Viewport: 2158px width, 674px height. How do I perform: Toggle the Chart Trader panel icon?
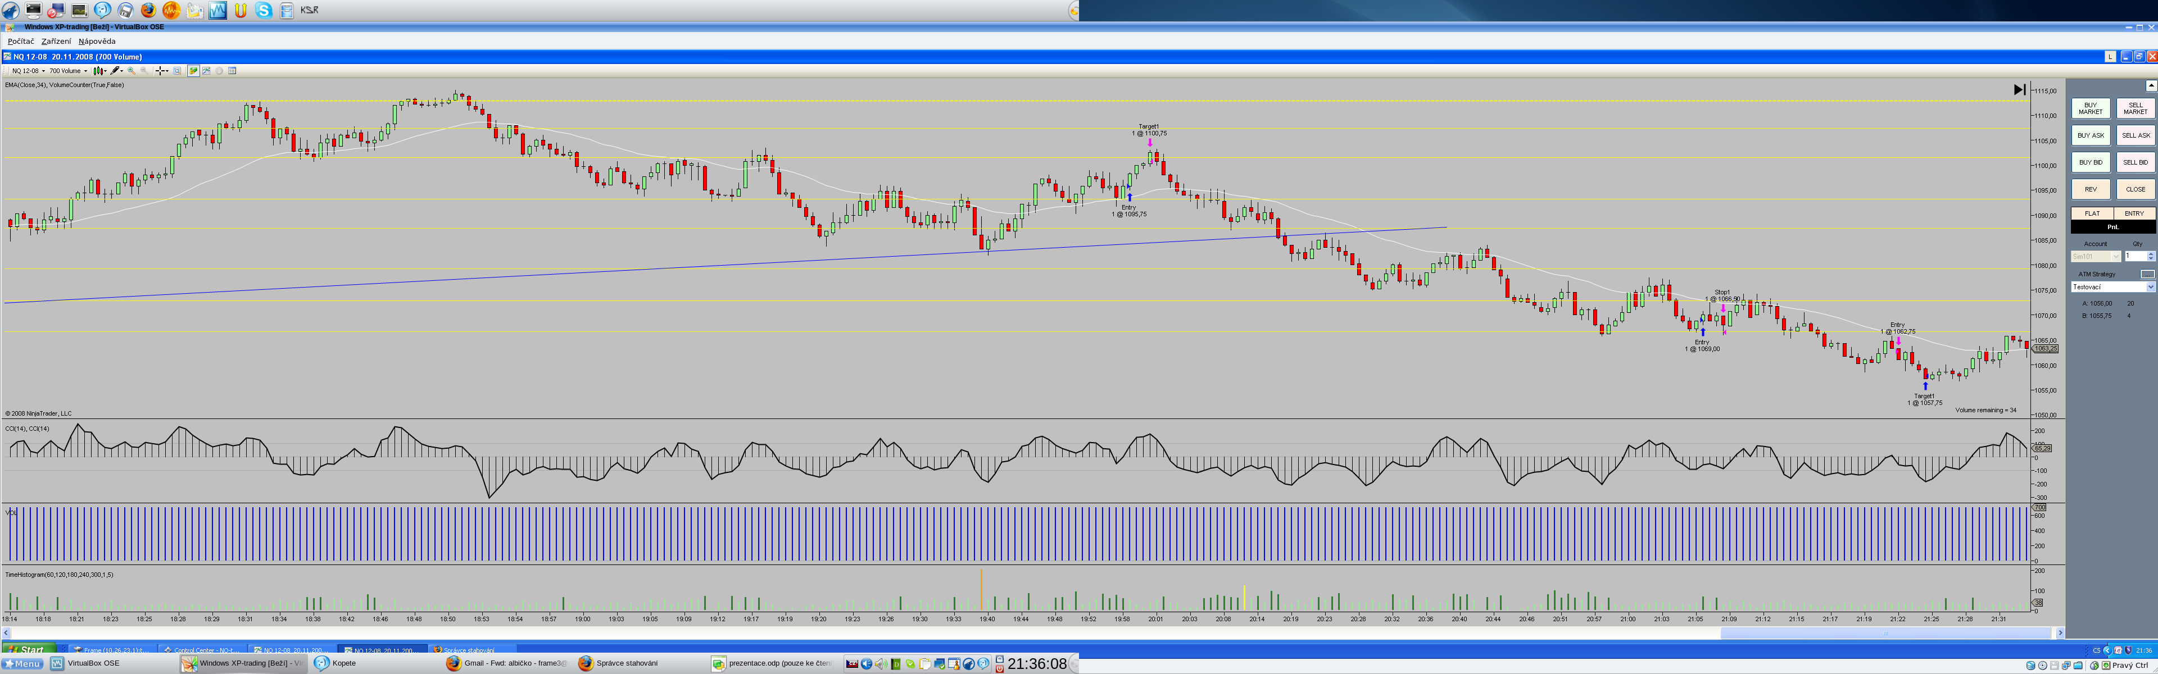point(193,71)
